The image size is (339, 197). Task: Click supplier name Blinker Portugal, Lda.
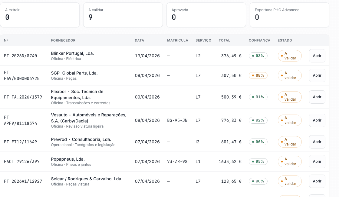click(x=72, y=53)
